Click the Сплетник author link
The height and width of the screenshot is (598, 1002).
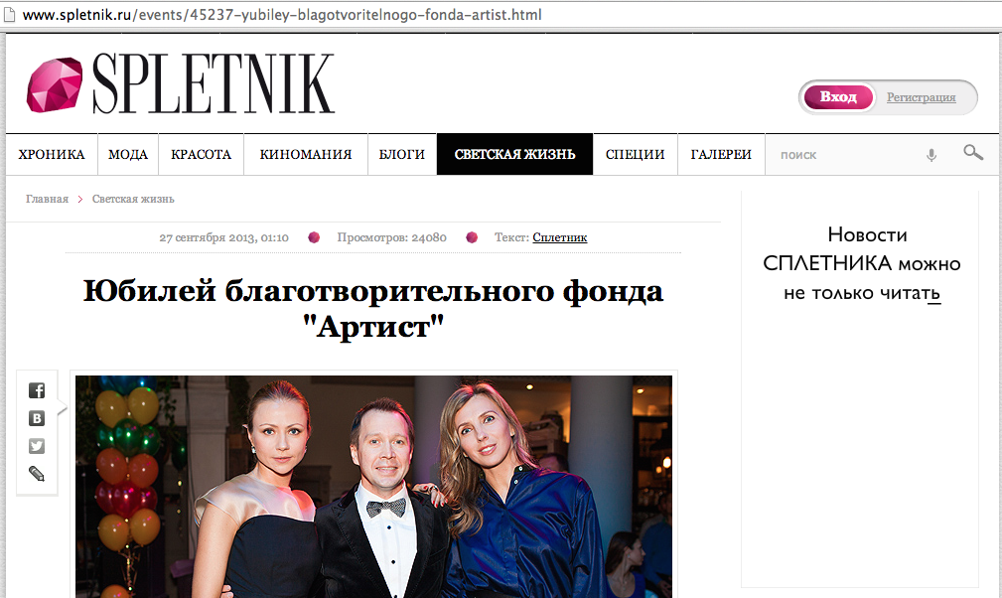(x=560, y=237)
